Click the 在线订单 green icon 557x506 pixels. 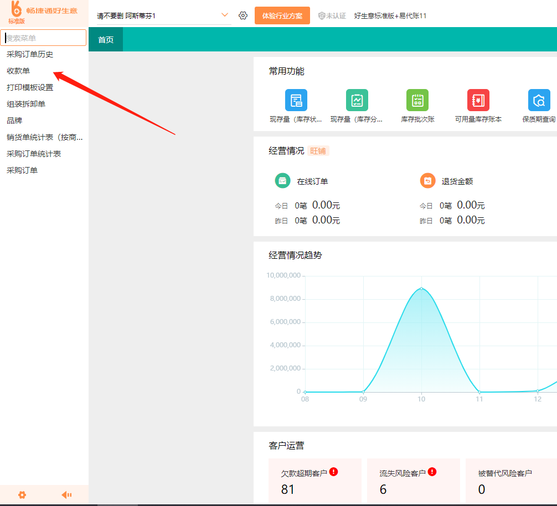tap(282, 181)
